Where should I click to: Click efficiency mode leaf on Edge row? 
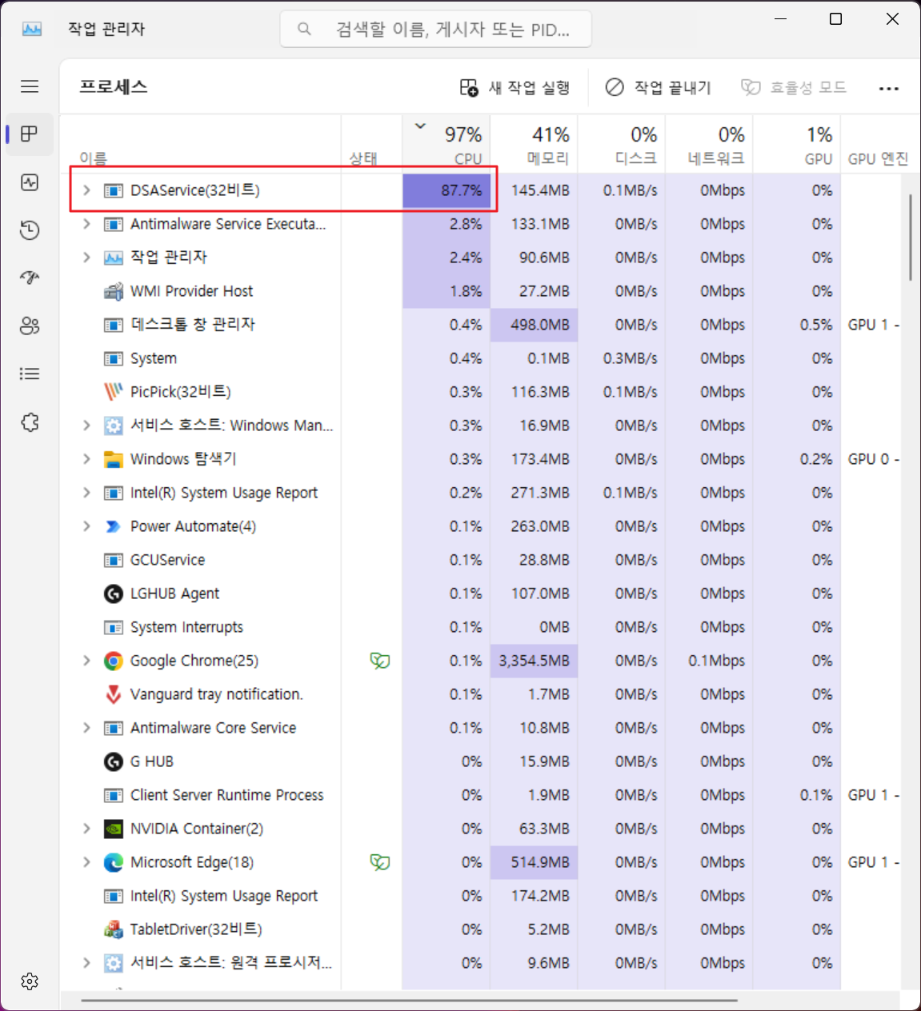point(380,862)
